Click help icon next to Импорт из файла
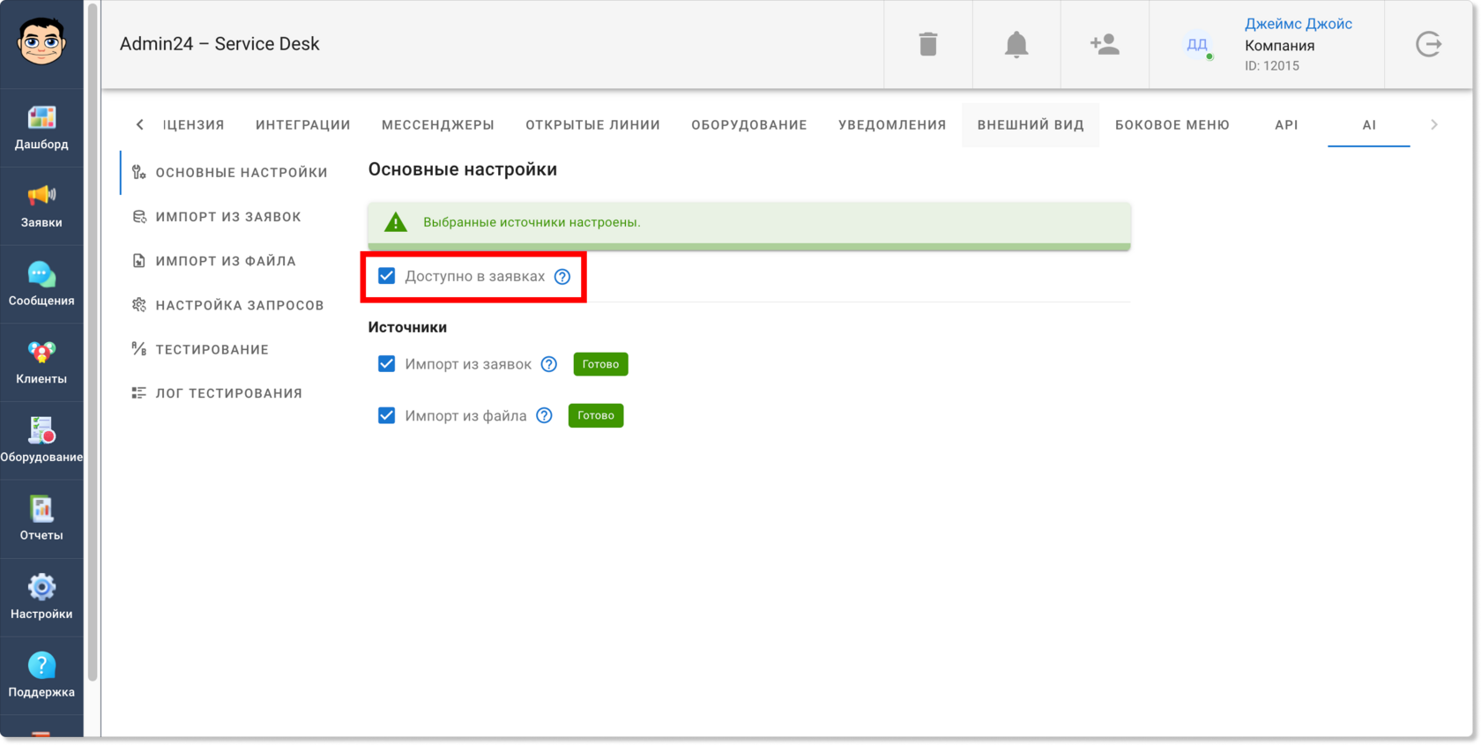 [545, 415]
